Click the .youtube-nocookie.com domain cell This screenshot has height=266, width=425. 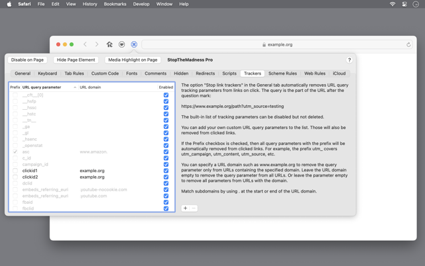pos(103,189)
